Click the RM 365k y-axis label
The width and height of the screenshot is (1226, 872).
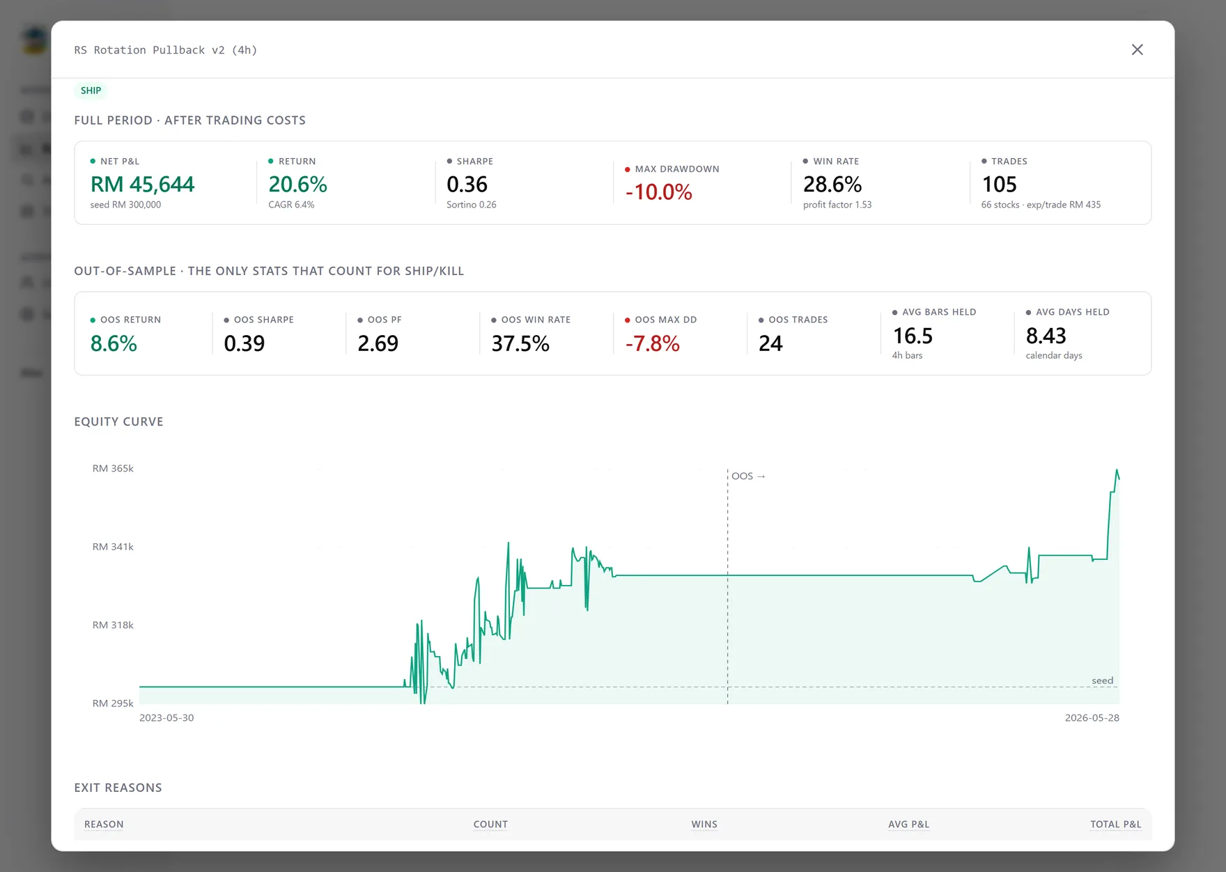(x=113, y=468)
